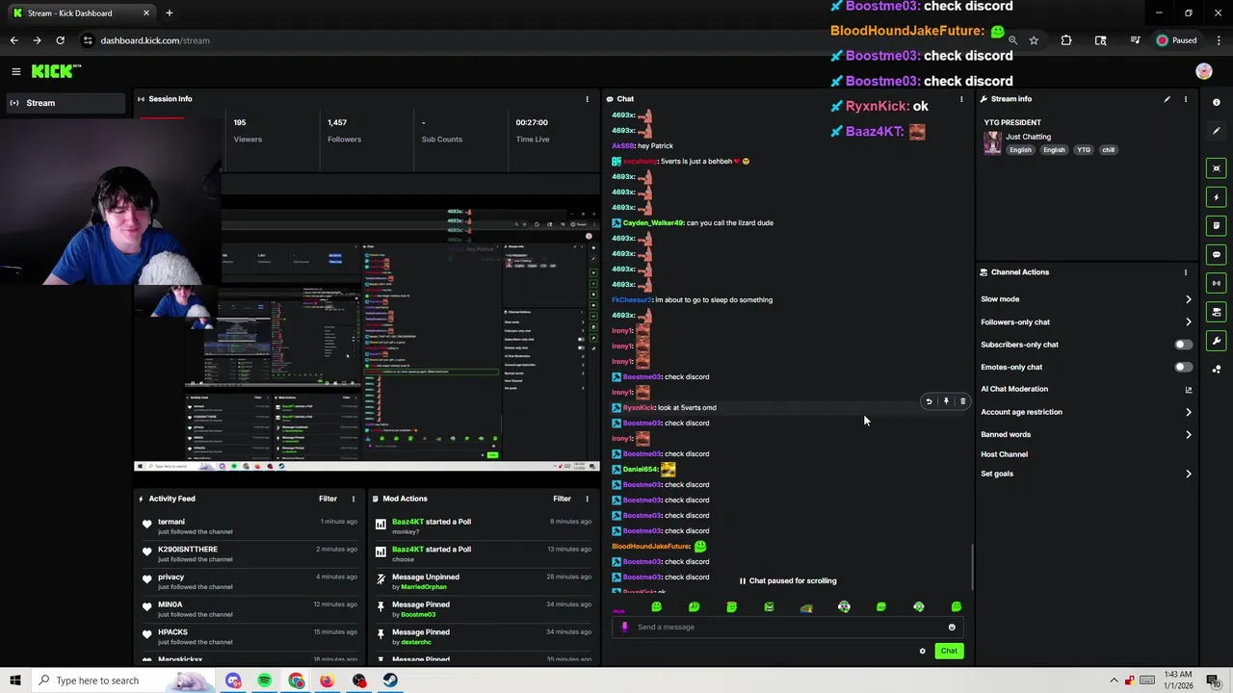Click the address bar URL
Screen dimensions: 1233x693
click(155, 40)
